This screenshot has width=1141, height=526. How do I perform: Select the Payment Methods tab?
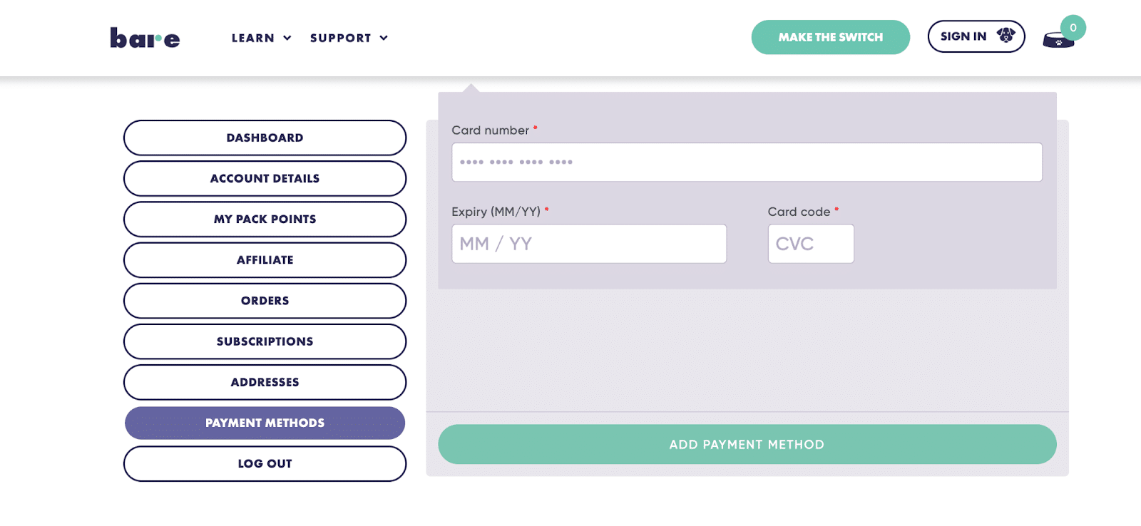click(265, 423)
